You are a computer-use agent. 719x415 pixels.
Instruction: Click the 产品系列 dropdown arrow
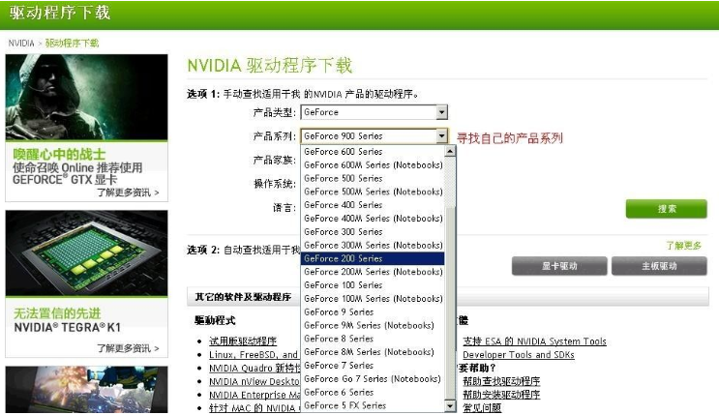coord(441,137)
